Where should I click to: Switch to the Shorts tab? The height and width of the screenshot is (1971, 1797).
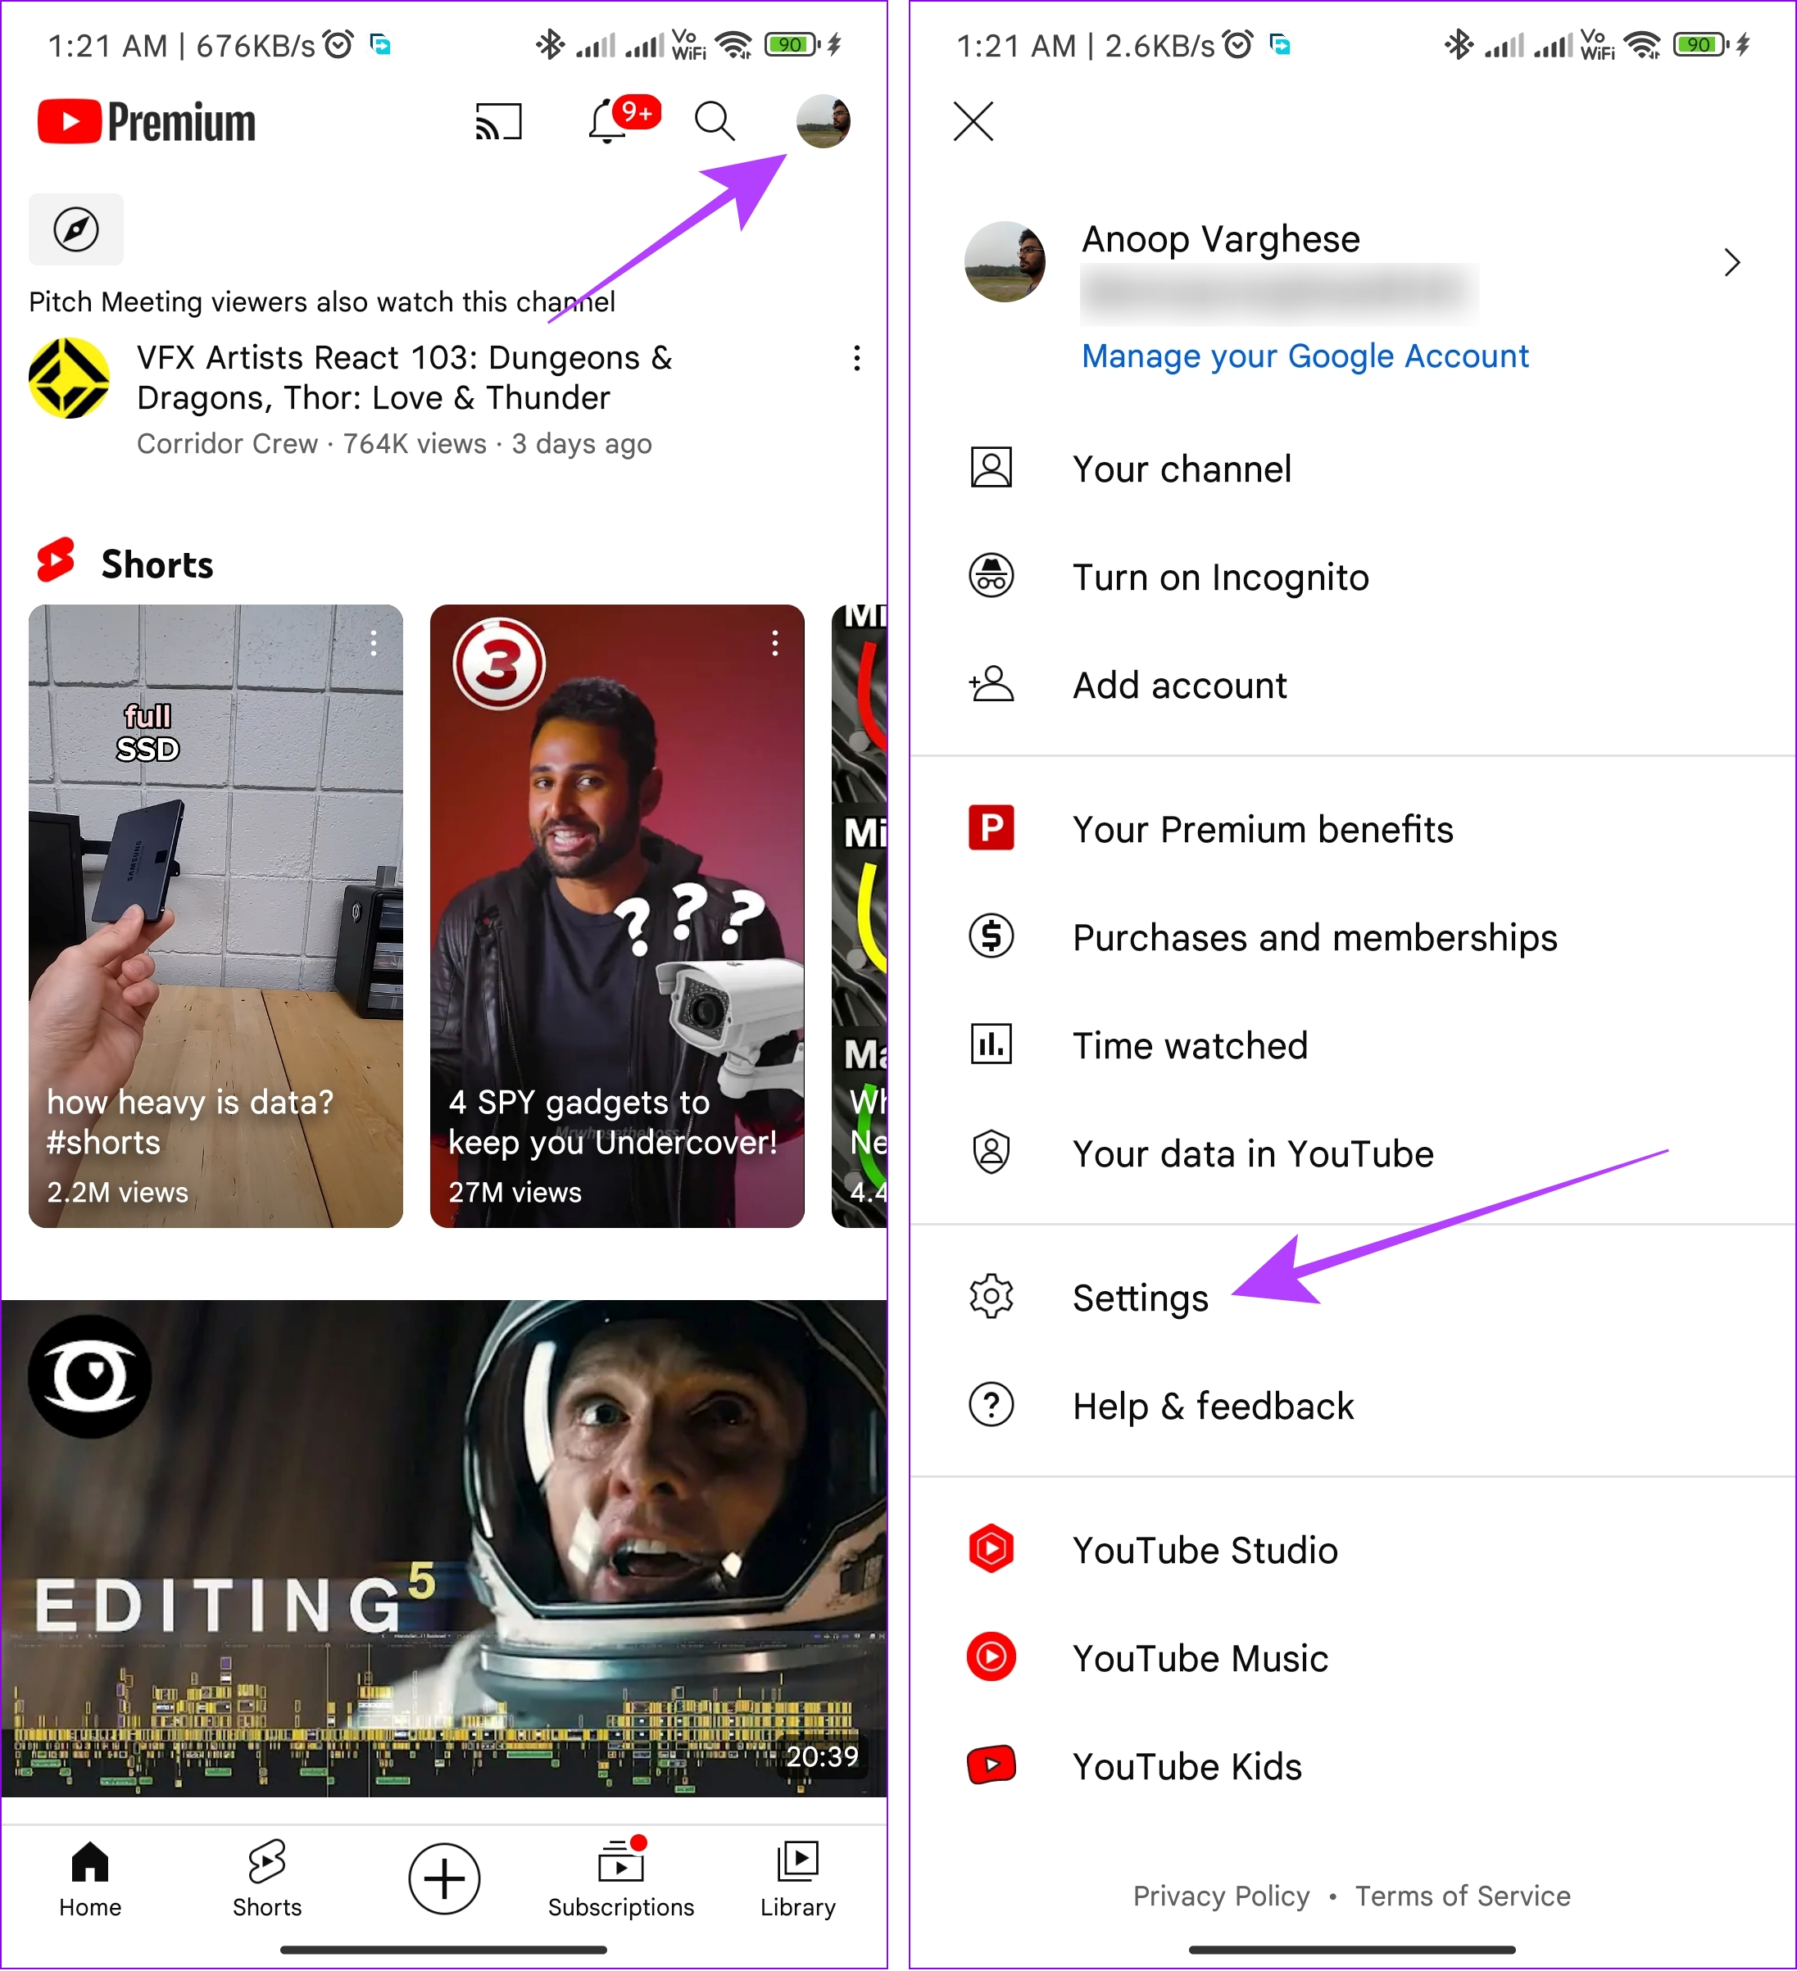click(267, 1879)
